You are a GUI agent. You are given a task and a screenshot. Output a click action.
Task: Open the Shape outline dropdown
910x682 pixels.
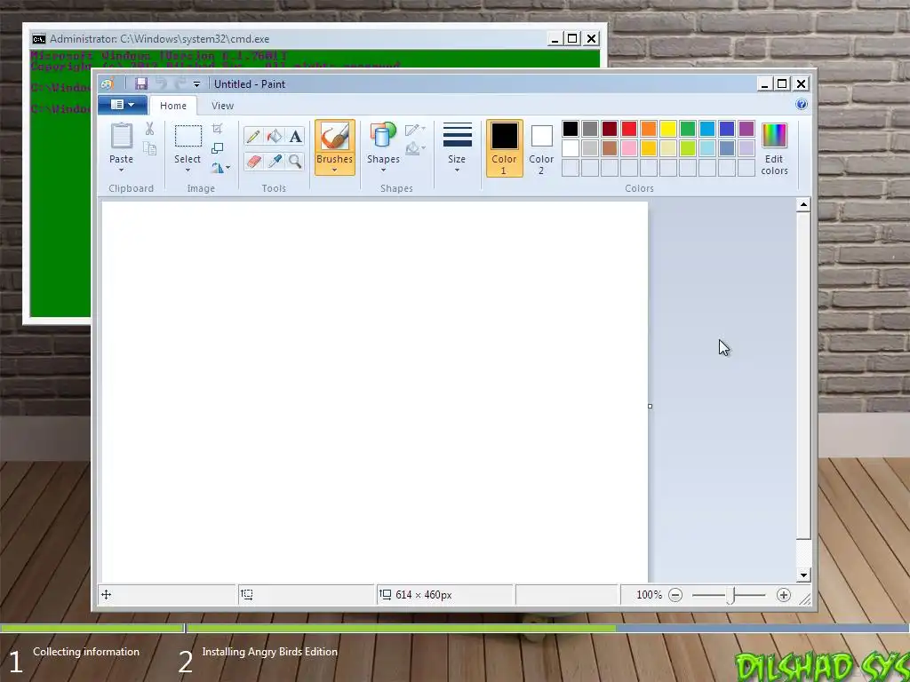pyautogui.click(x=415, y=130)
